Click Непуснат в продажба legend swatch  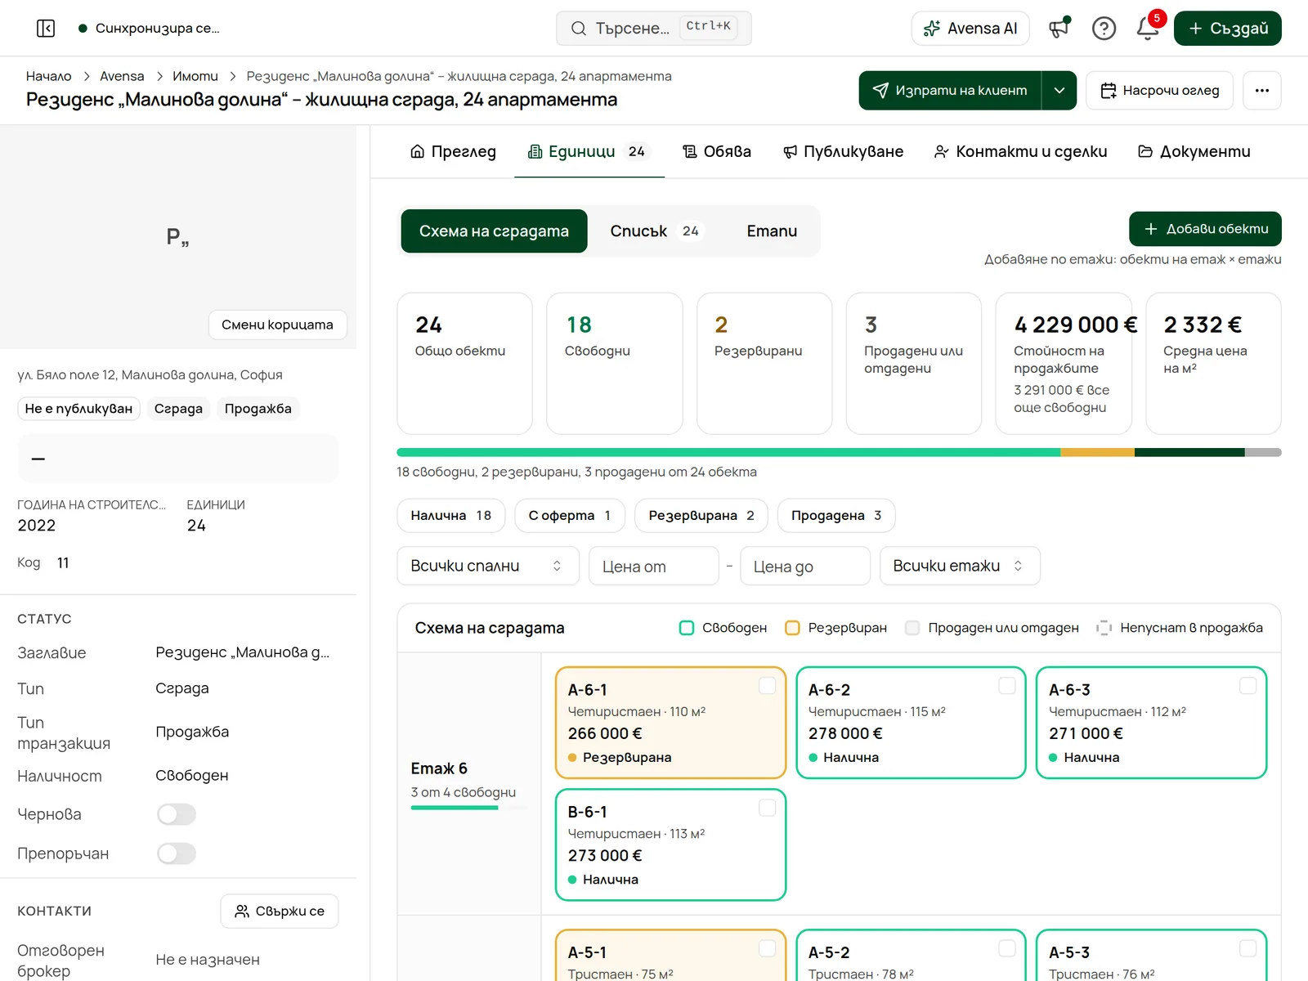pyautogui.click(x=1104, y=628)
